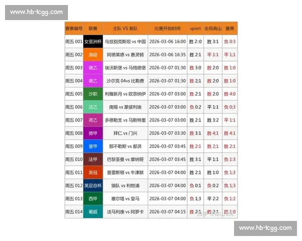Click the start time 2026-03-06 16:35
The image size is (302, 241).
coord(168,55)
